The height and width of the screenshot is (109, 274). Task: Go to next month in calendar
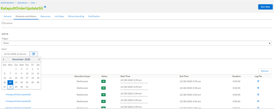[39, 59]
